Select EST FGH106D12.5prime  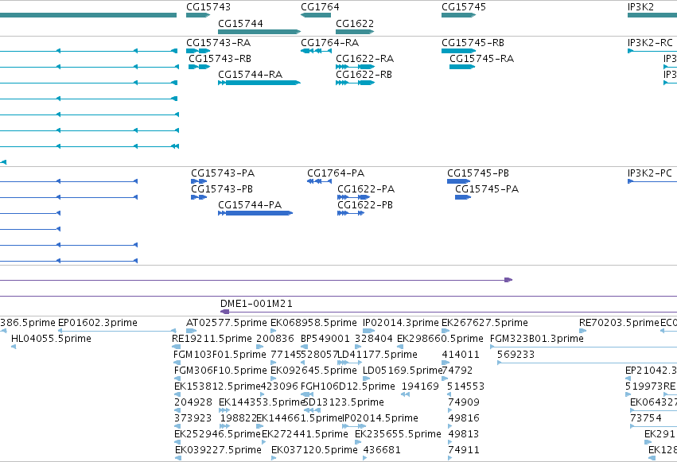[307, 394]
